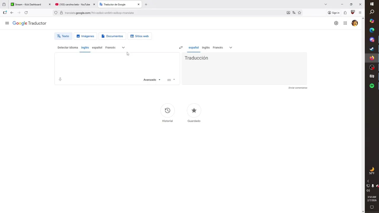Open Spotify from the taskbar

pos(372,86)
